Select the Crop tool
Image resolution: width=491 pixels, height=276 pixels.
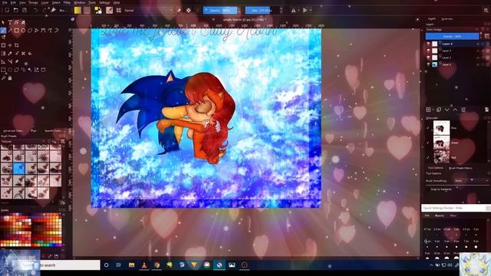(17, 45)
